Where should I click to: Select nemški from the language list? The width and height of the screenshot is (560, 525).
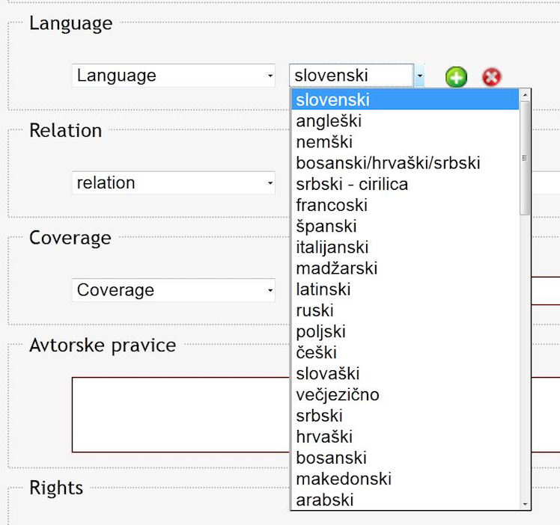324,142
